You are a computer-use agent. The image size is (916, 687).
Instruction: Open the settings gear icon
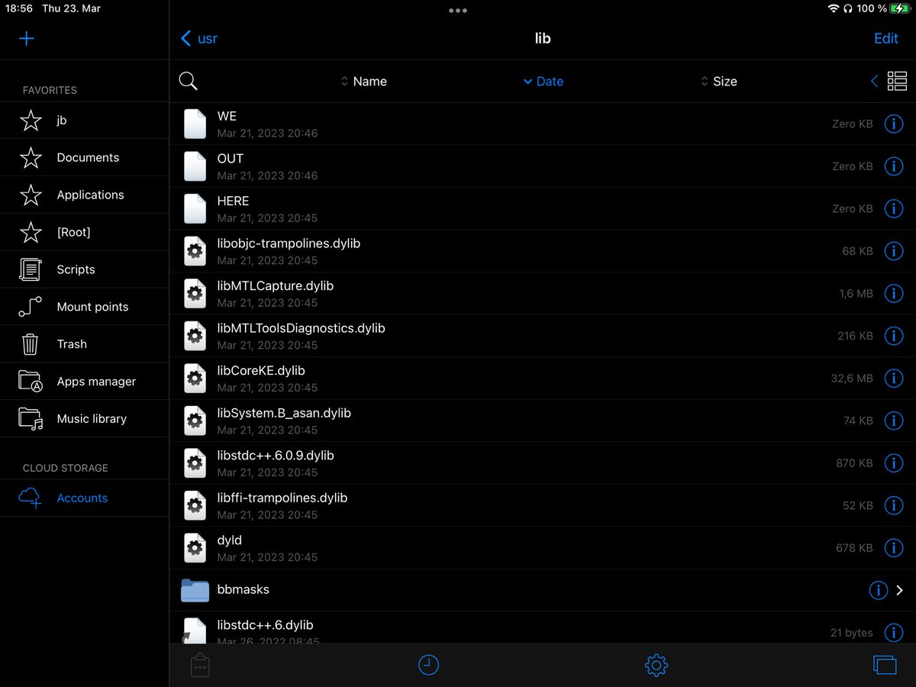point(656,665)
